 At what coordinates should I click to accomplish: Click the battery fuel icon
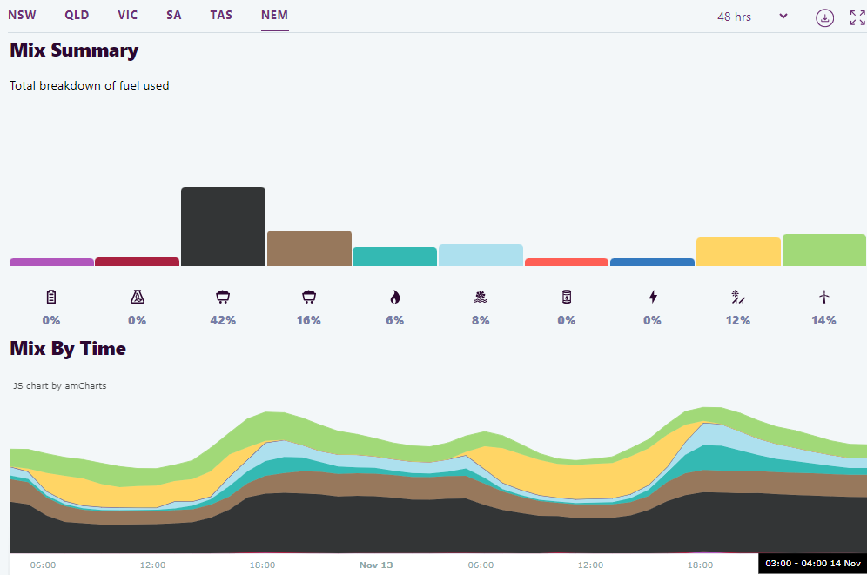51,297
